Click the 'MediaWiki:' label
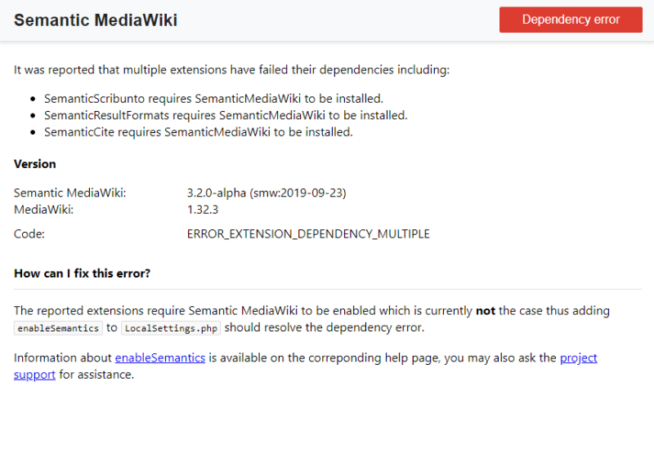This screenshot has height=475, width=654. [44, 210]
